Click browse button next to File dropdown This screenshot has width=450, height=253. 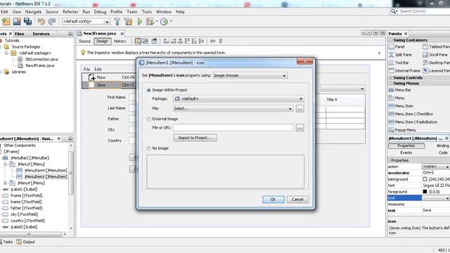click(300, 109)
